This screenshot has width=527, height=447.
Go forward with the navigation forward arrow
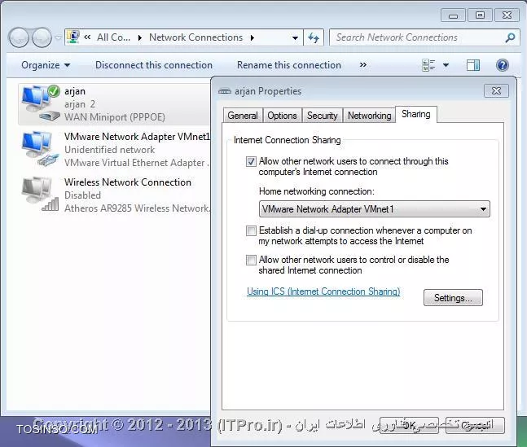pos(42,37)
